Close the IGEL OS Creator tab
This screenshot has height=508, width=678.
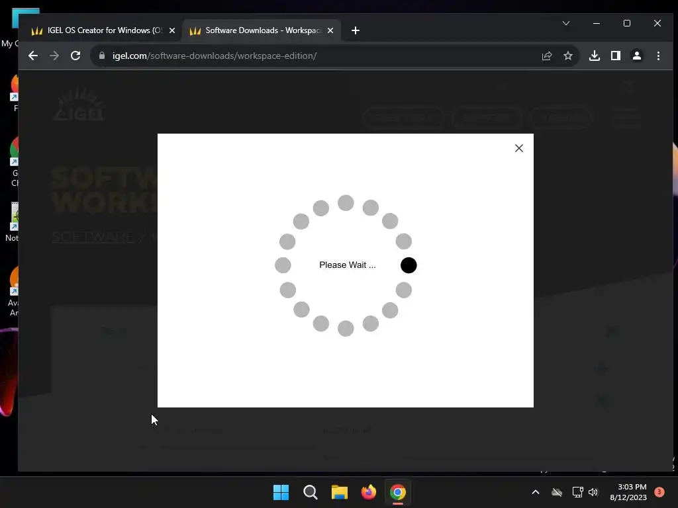click(172, 30)
